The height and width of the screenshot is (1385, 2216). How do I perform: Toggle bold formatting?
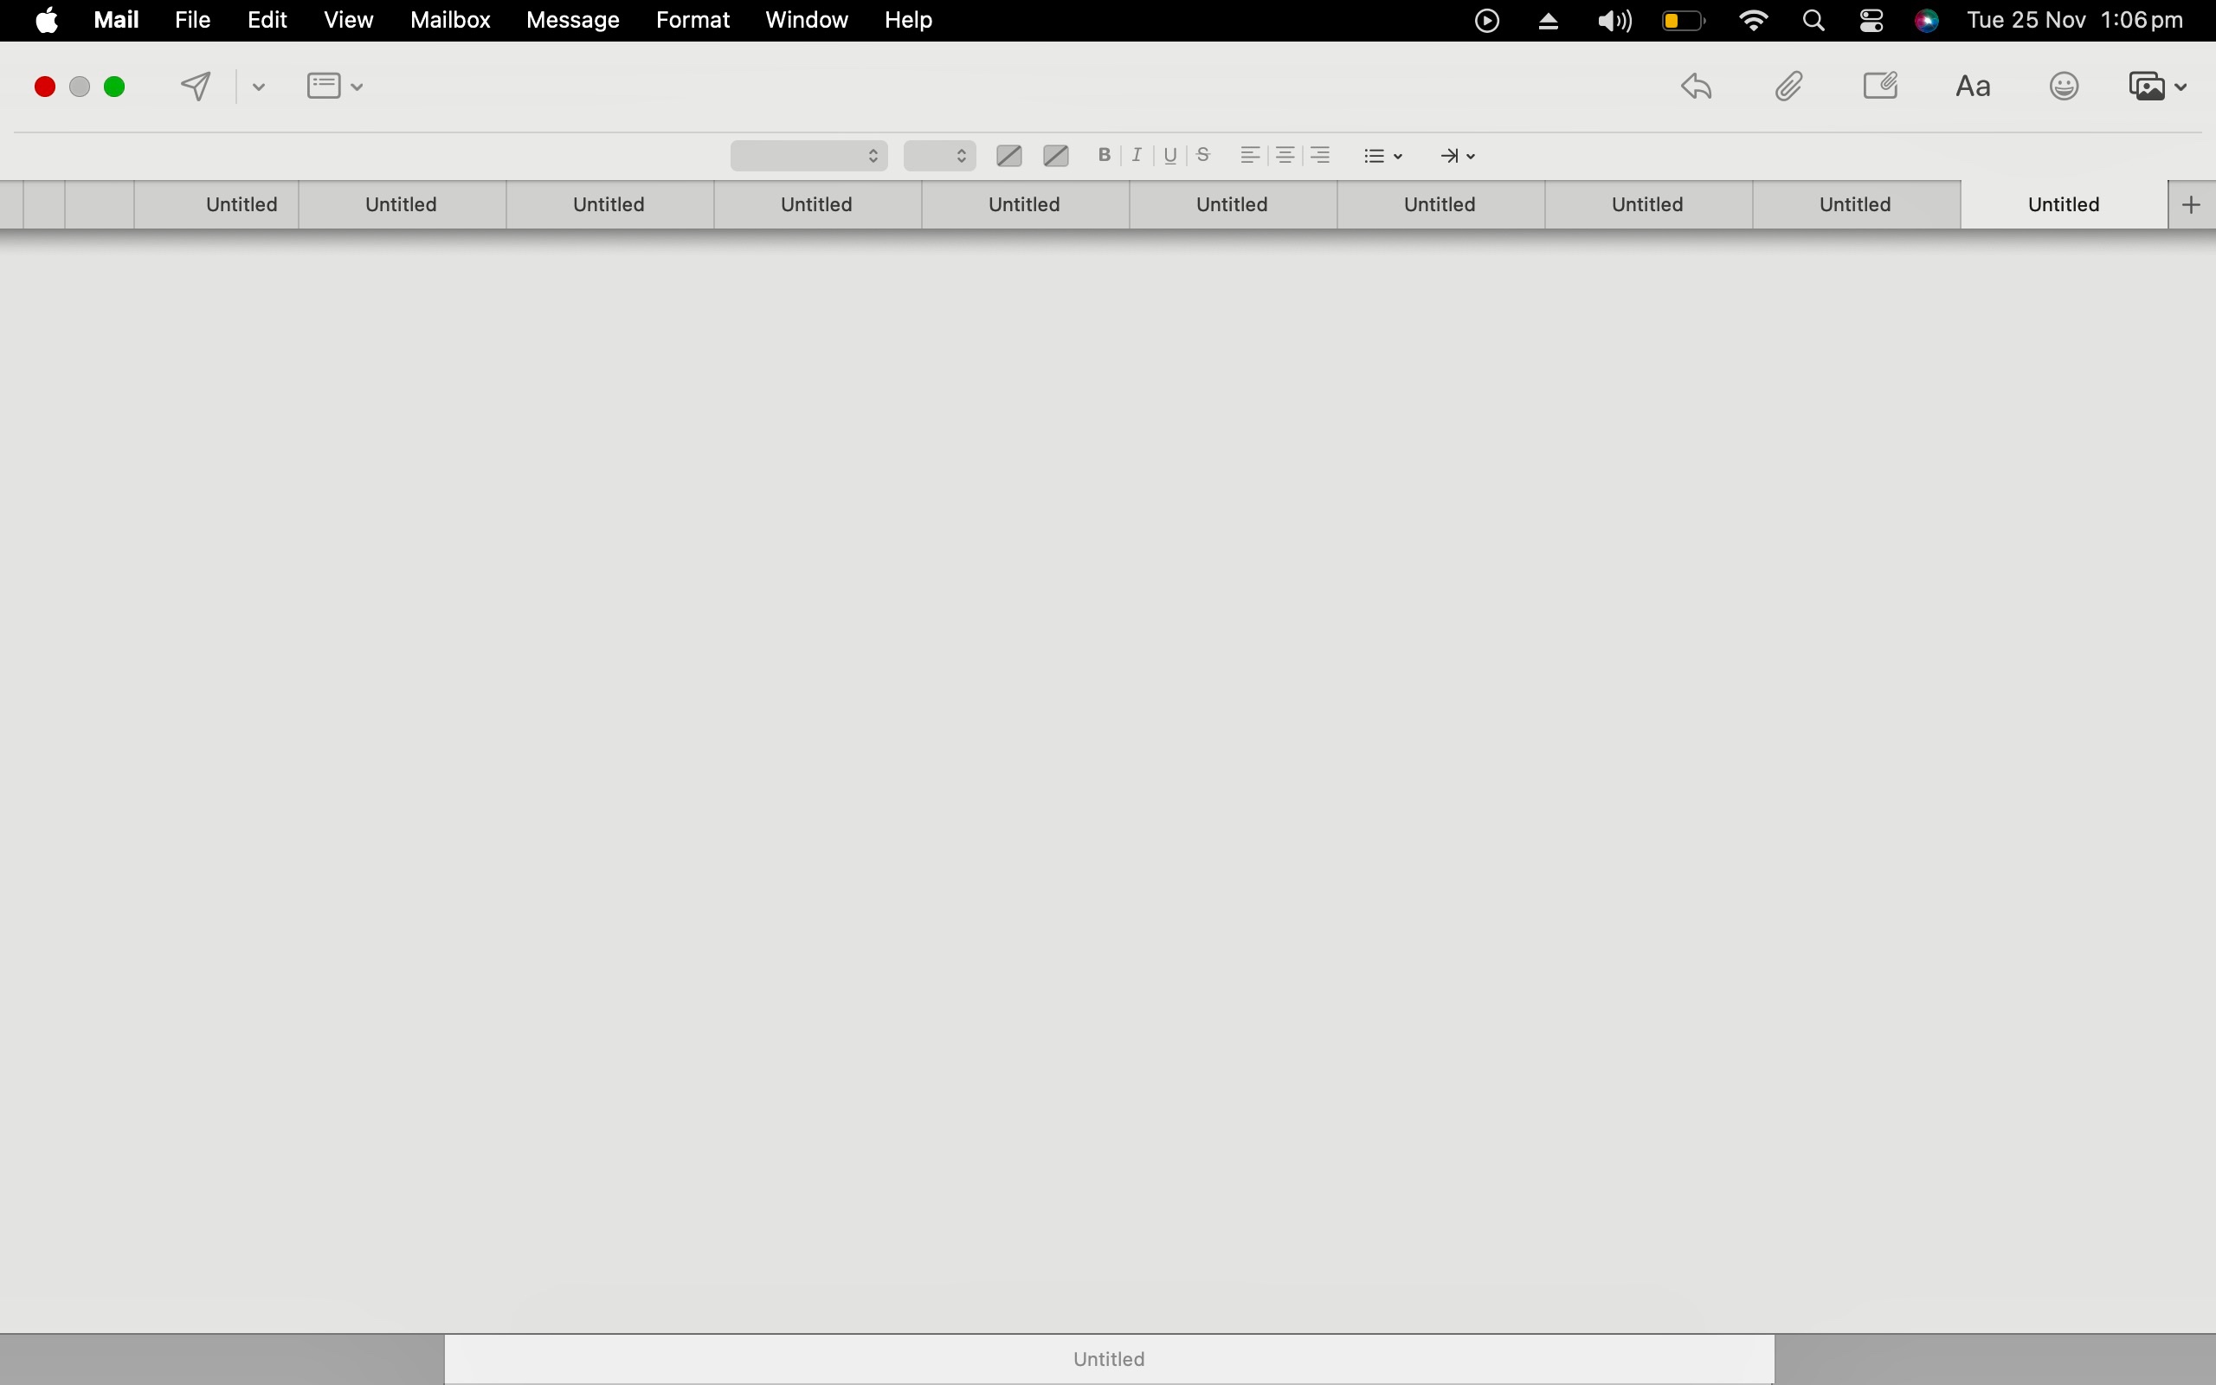click(1105, 156)
